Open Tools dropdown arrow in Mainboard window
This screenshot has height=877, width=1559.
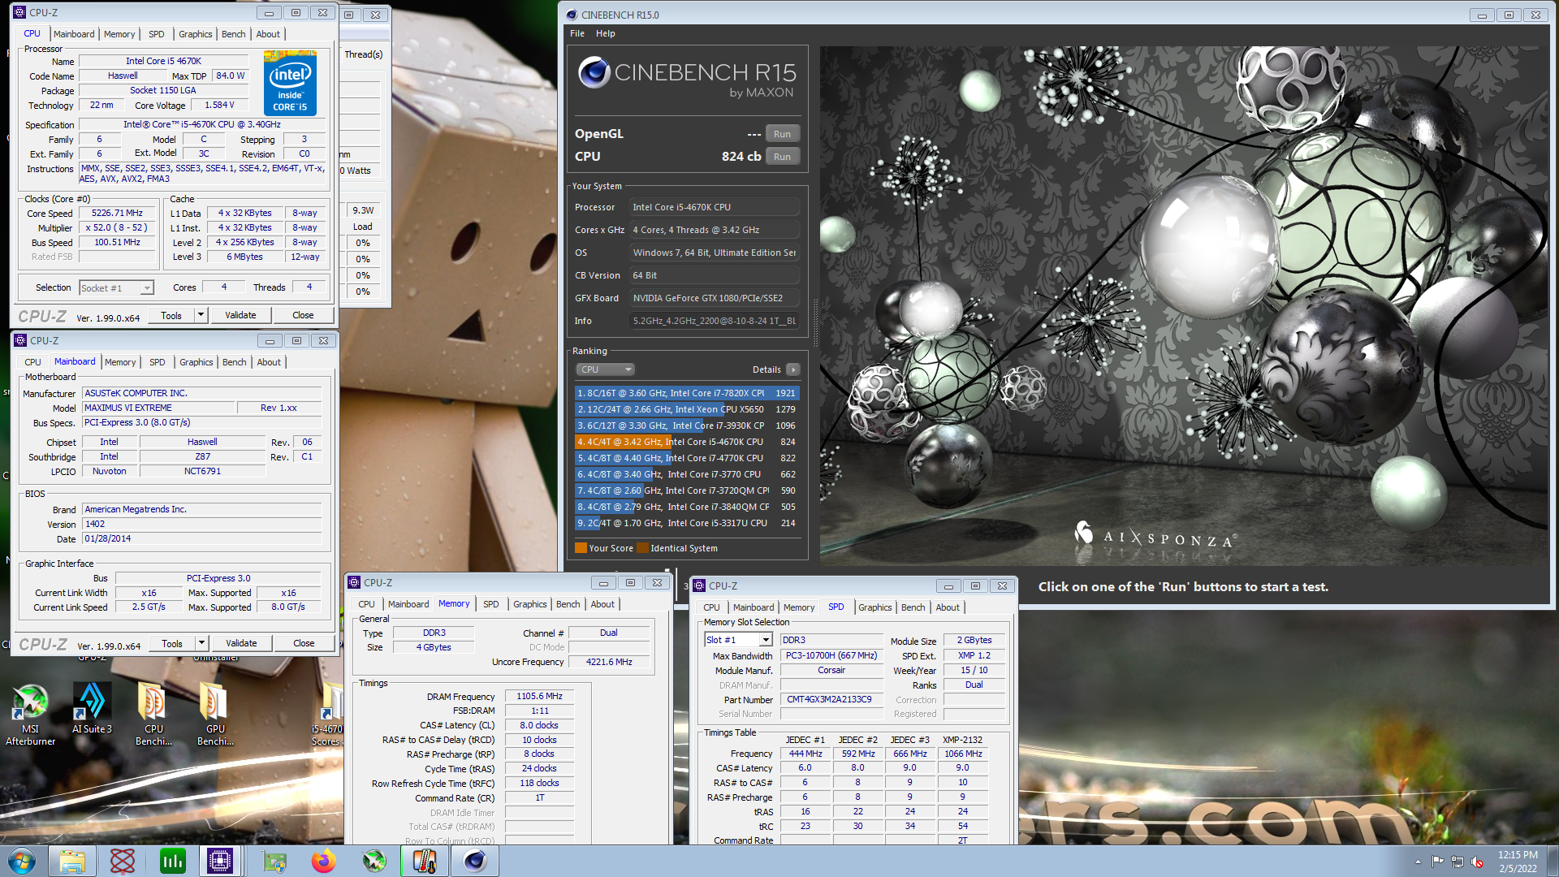click(201, 643)
